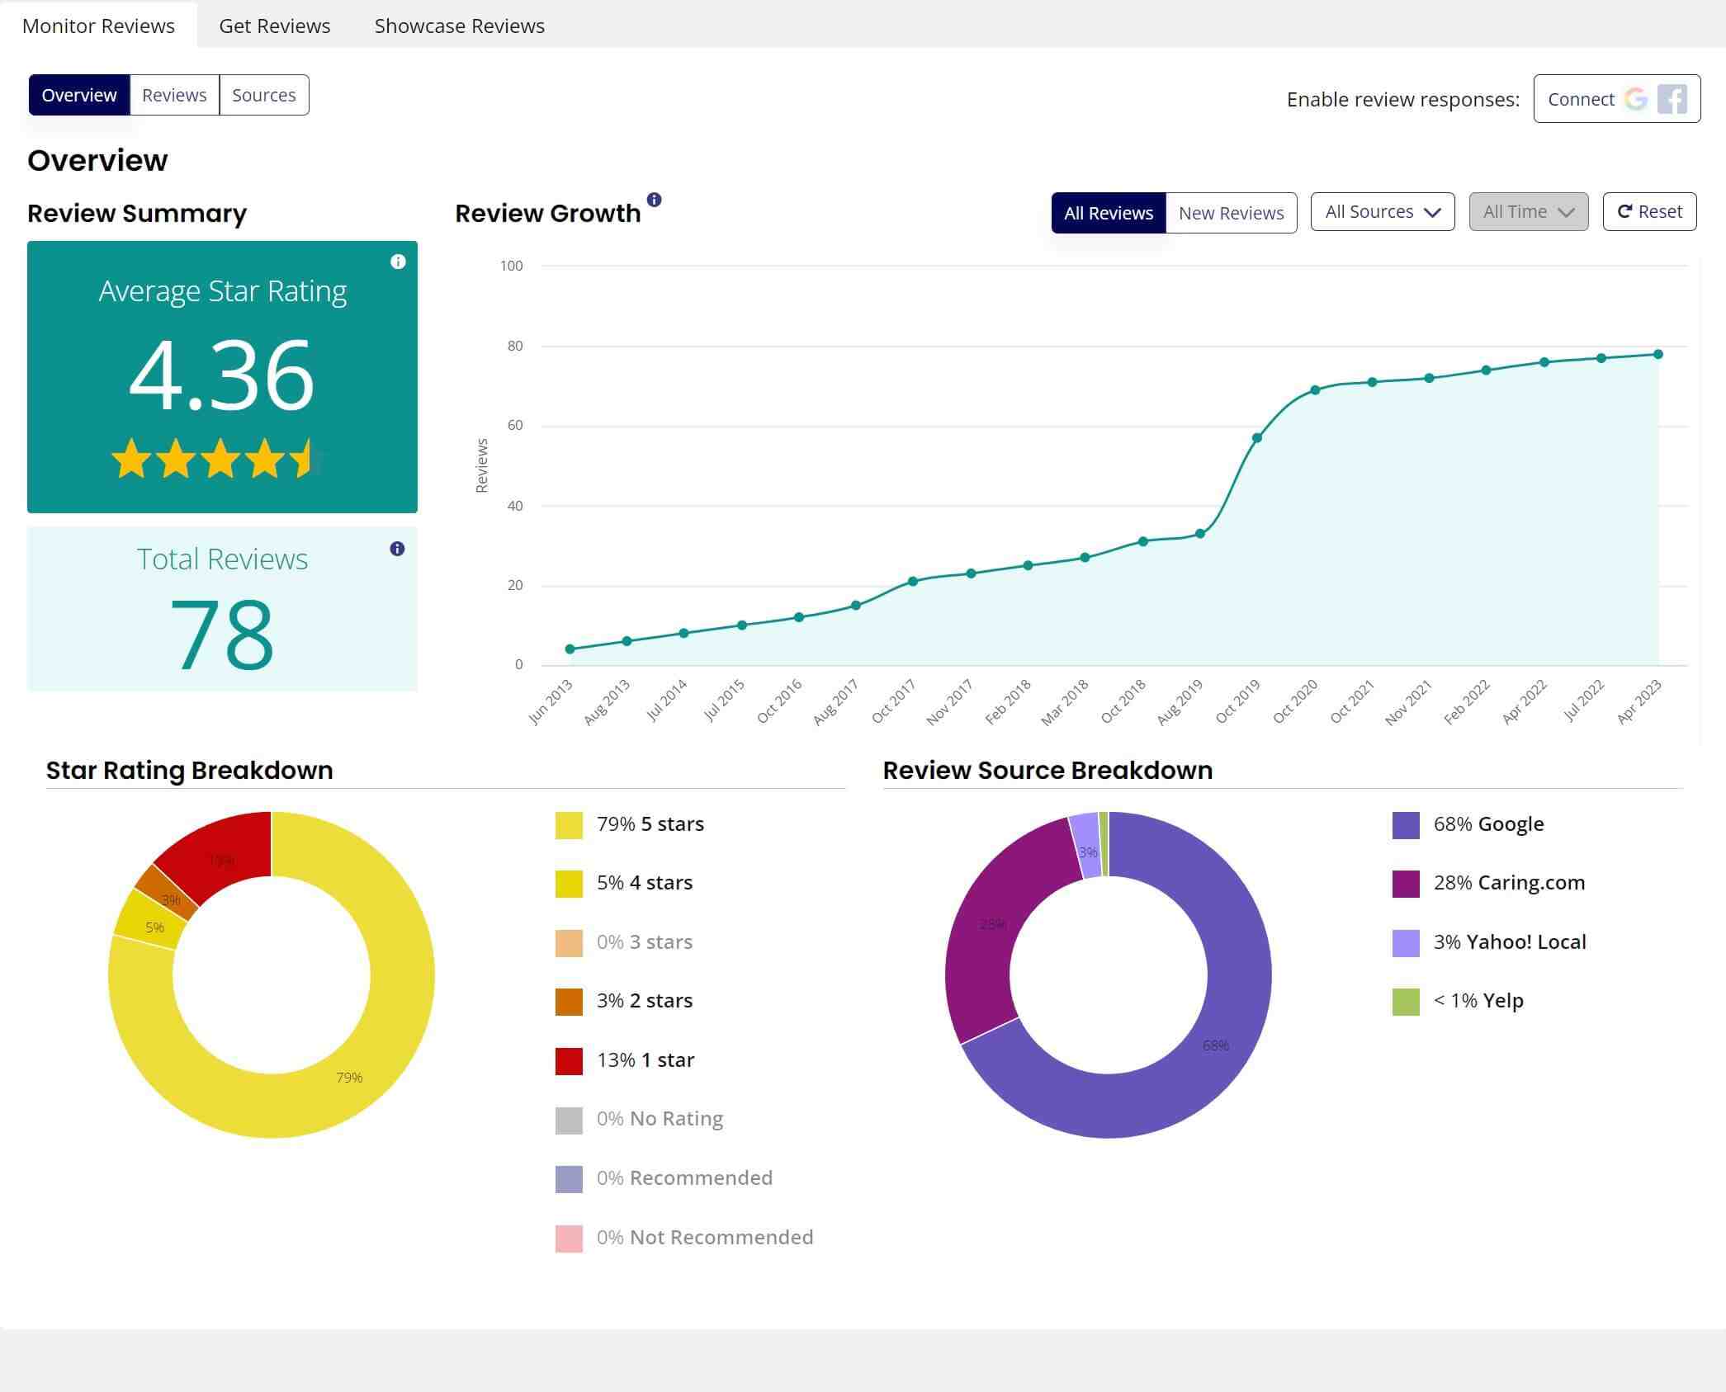Open the Showcase Reviews tab
This screenshot has height=1392, width=1726.
[459, 26]
